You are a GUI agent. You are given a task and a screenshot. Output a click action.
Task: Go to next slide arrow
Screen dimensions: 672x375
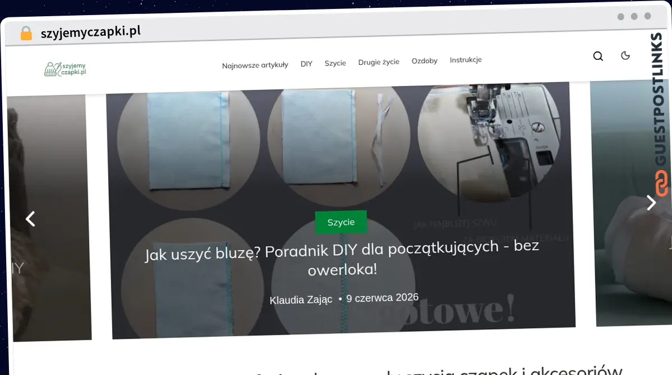[x=651, y=202]
